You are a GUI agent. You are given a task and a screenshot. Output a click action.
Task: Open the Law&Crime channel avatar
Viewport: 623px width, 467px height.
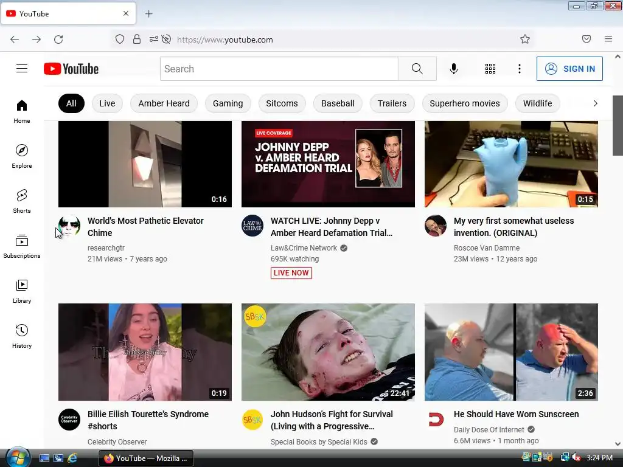[252, 226]
